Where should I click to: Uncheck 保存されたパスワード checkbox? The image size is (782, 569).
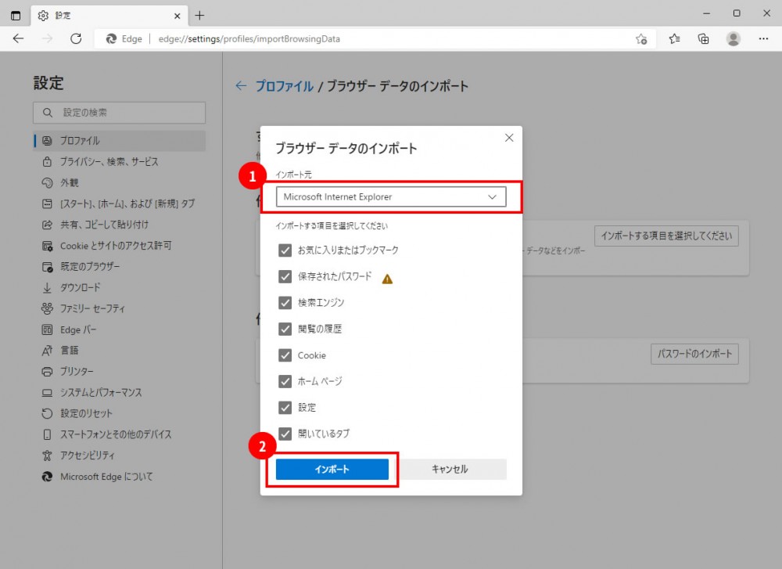[x=285, y=276]
